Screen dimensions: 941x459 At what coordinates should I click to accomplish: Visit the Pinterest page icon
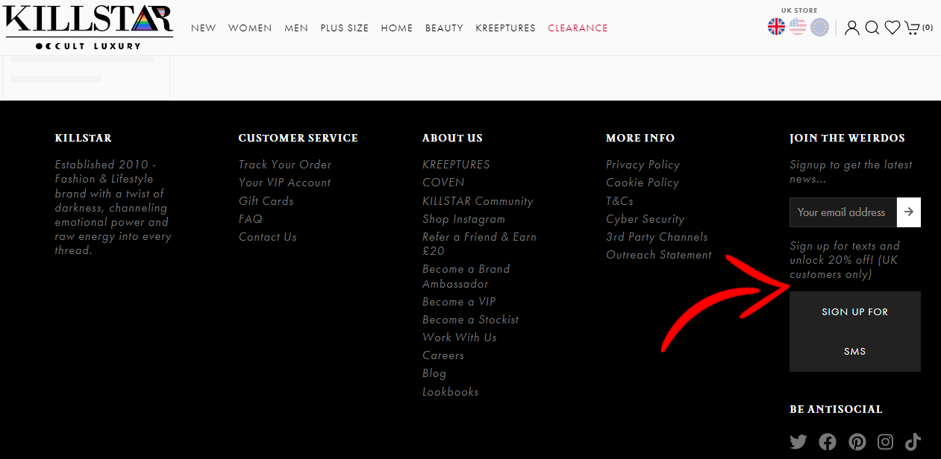click(857, 442)
